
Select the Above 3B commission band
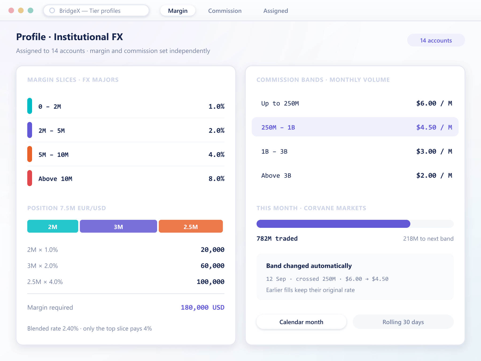click(x=355, y=175)
